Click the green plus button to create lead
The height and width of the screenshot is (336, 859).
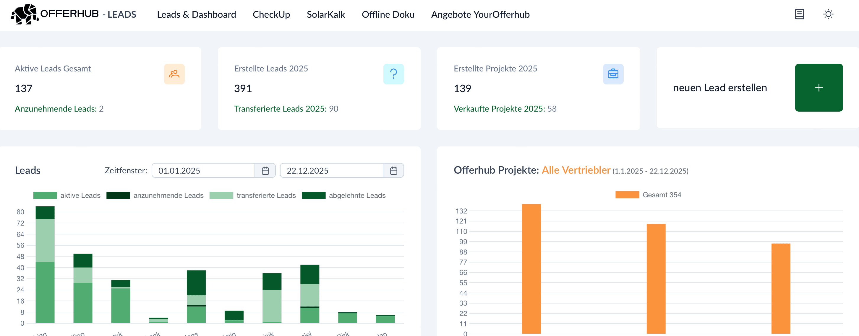pyautogui.click(x=819, y=88)
